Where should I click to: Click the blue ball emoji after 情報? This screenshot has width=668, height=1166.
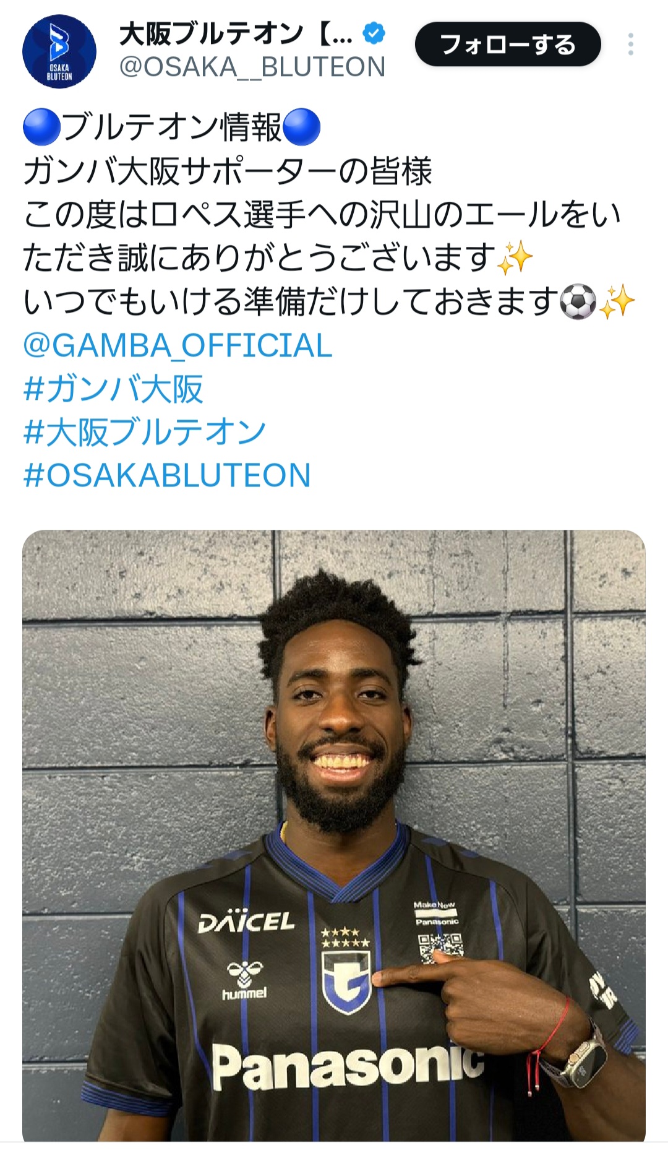(301, 127)
